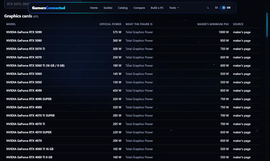The width and height of the screenshot is (270, 161).
Task: Select NVIDIA GeForce RTX 5060 model name
Action: click(24, 74)
